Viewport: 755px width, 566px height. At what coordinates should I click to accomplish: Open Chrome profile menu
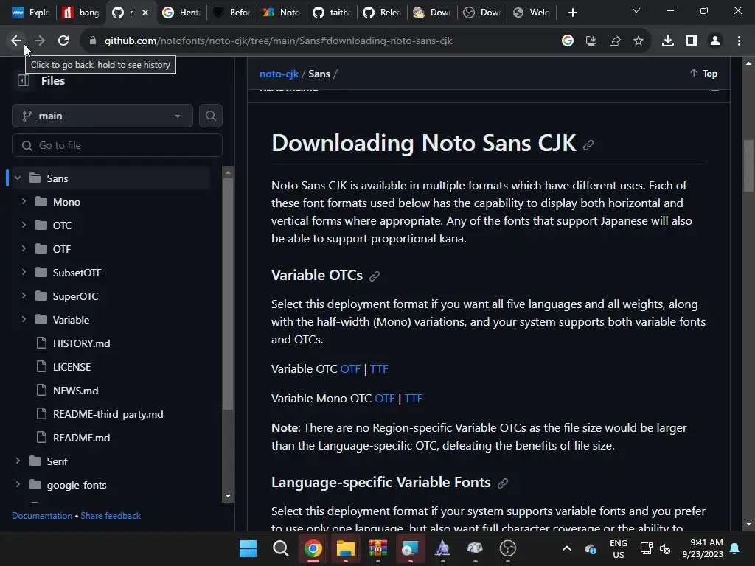click(x=715, y=41)
